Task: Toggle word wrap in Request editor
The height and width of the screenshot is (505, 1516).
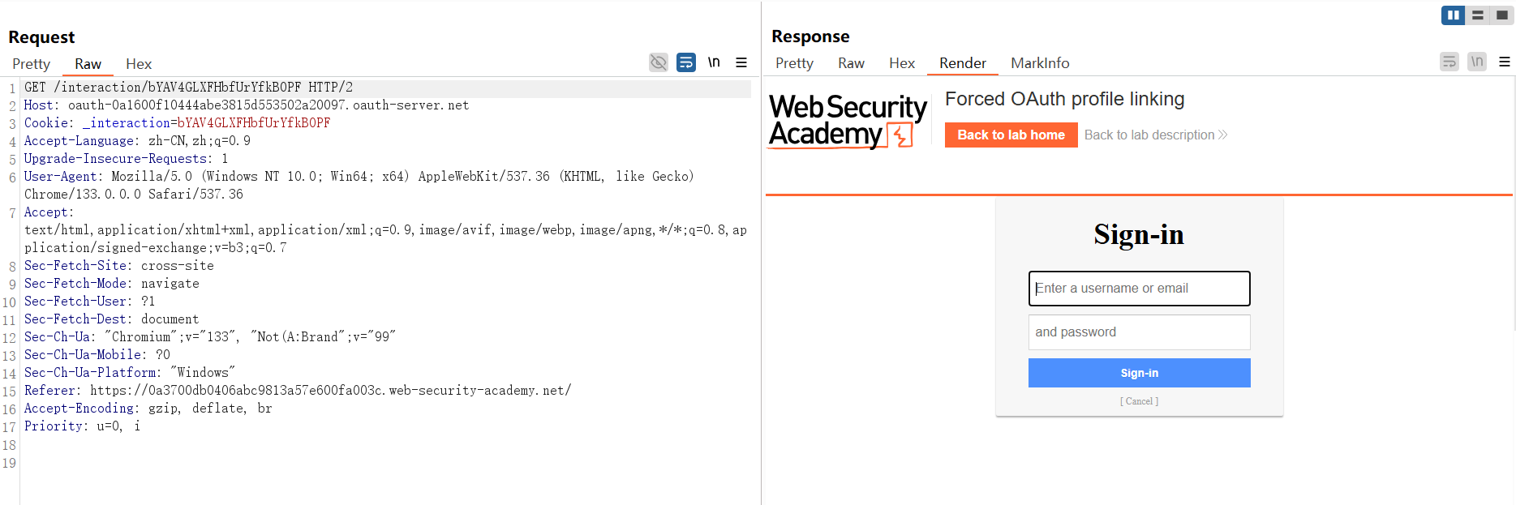Action: (686, 62)
